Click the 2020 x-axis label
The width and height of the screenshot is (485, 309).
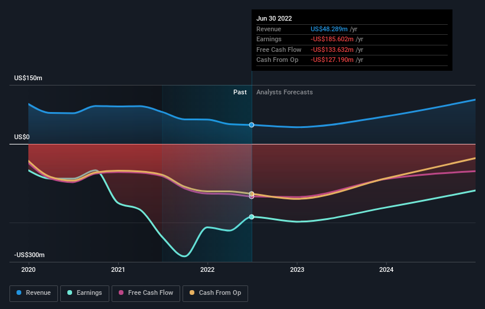[x=28, y=270]
